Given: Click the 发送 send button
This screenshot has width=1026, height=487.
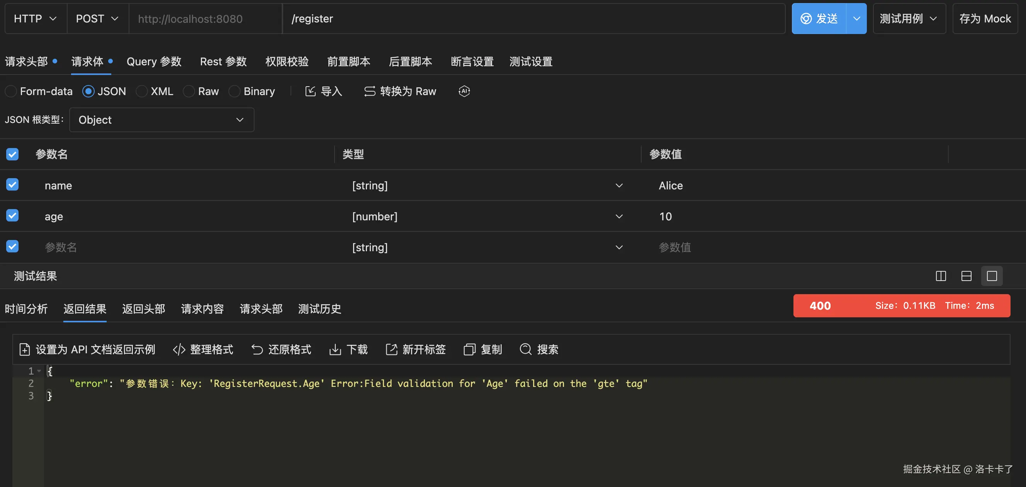Looking at the screenshot, I should (x=819, y=19).
